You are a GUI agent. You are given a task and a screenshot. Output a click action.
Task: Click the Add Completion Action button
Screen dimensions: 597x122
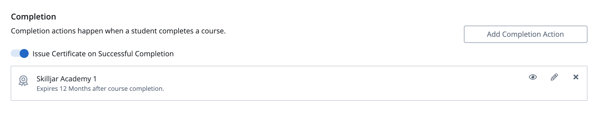[x=525, y=34]
